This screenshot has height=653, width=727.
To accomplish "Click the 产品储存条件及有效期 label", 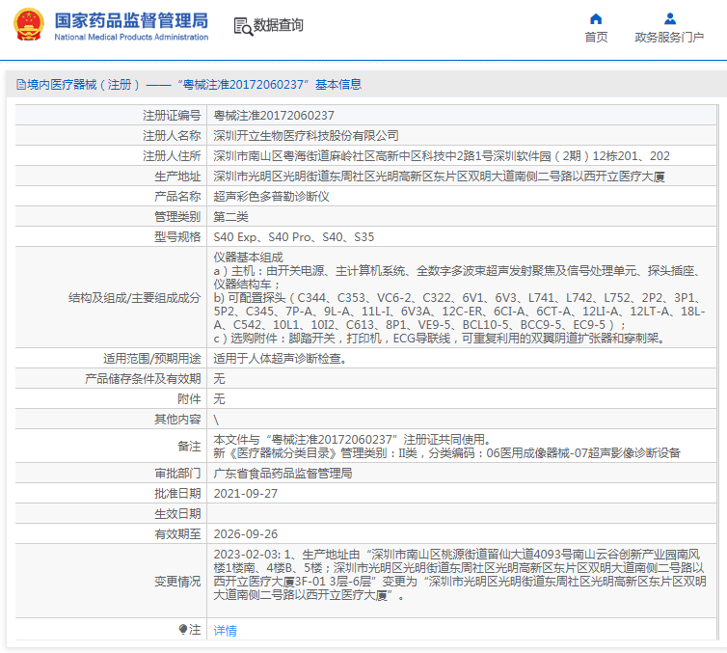I will pyautogui.click(x=143, y=379).
